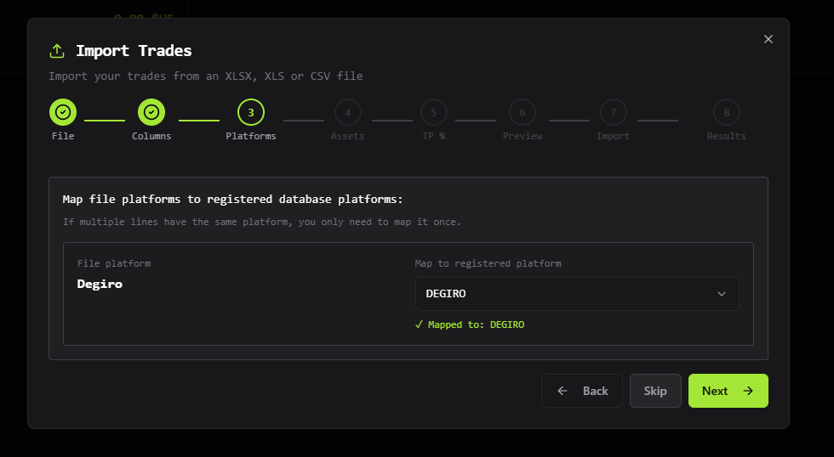
Task: Click the File step label
Action: pyautogui.click(x=63, y=136)
